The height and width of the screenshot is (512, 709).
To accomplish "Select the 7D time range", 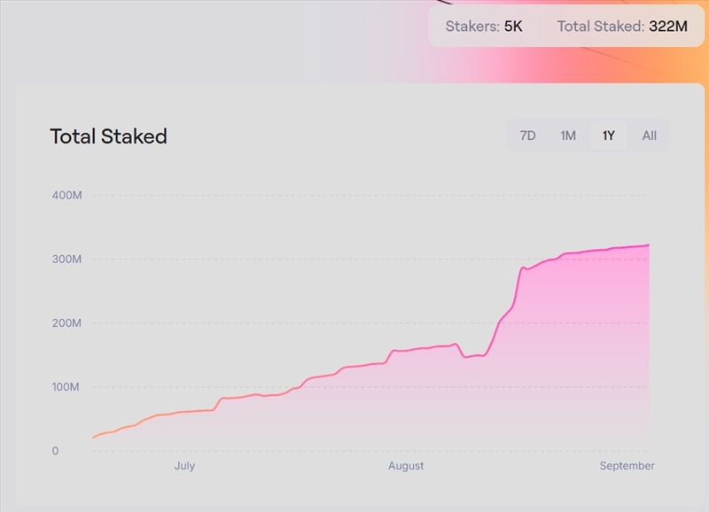I will [527, 136].
